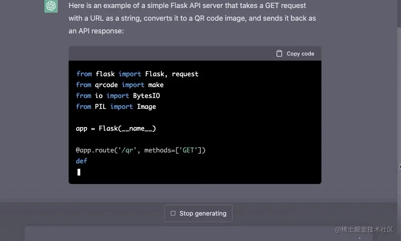Click the response intro paragraph text
This screenshot has width=401, height=241.
coord(192,18)
